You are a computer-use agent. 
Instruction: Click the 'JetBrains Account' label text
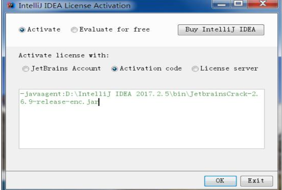pyautogui.click(x=66, y=68)
